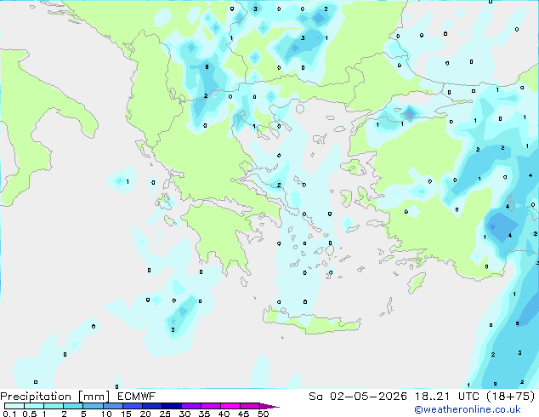Click the '10' legend scale label

point(106,414)
